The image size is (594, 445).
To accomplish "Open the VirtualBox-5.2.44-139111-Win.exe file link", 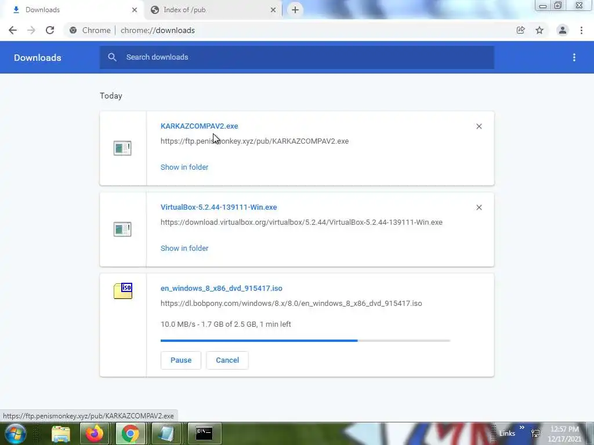I will (x=219, y=207).
